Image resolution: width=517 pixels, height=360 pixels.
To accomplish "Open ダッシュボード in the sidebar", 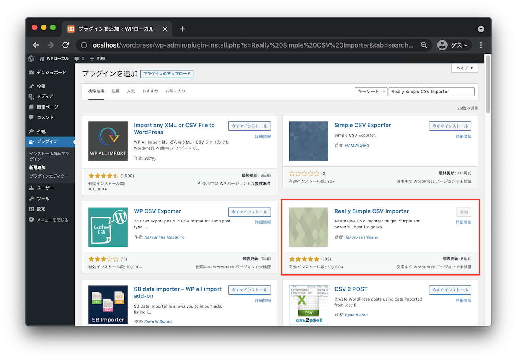I will click(51, 72).
